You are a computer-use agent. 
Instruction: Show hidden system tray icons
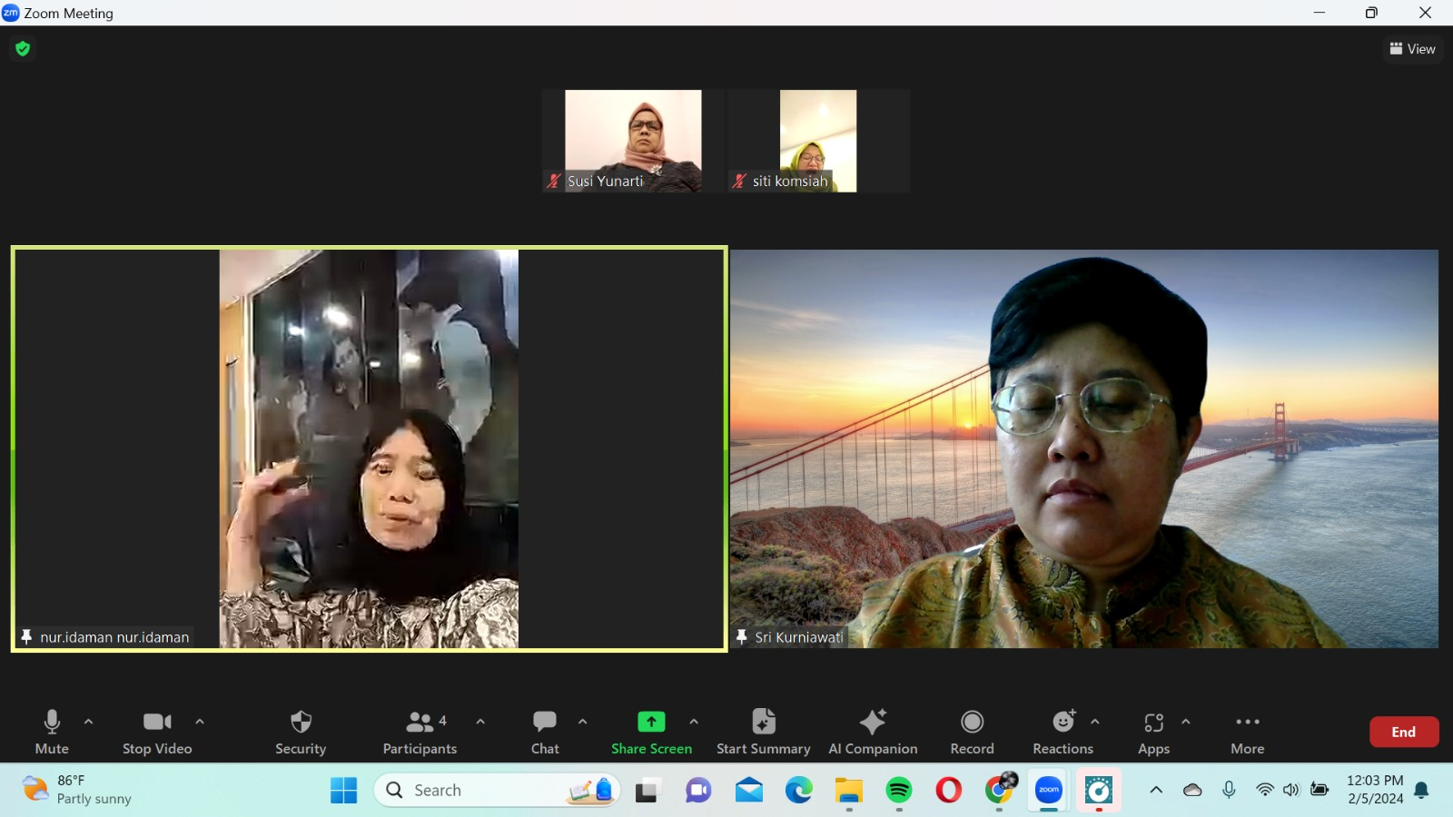coord(1156,791)
